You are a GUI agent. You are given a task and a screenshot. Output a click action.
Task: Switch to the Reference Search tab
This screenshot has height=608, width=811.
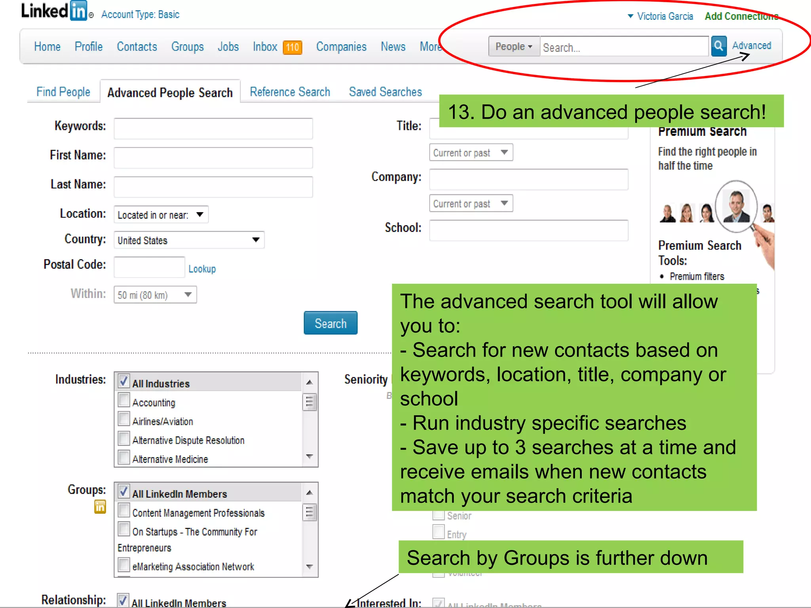(x=290, y=92)
